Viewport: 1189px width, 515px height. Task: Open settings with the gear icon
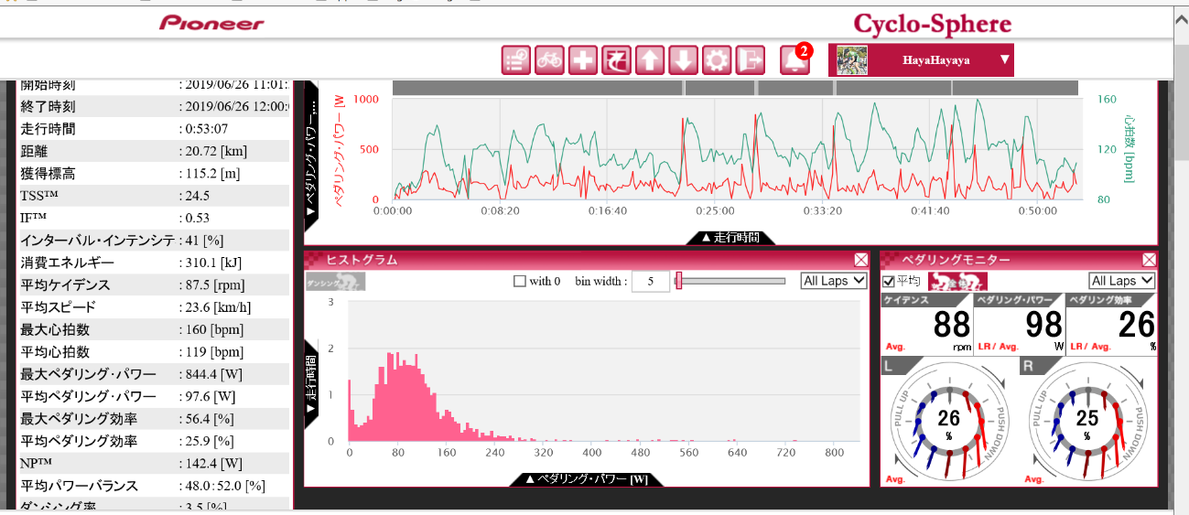tap(716, 60)
